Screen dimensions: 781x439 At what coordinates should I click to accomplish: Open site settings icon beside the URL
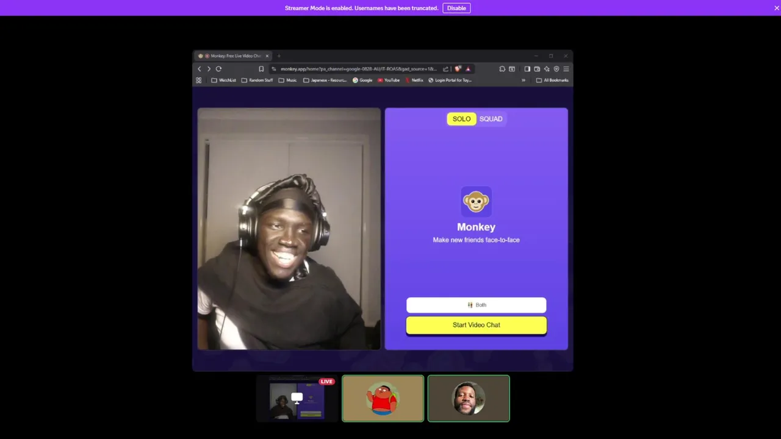(274, 69)
